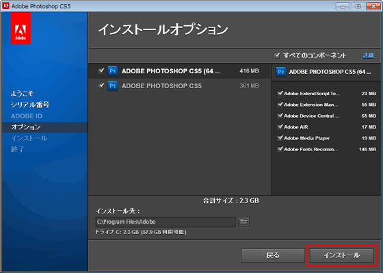Toggle Adobe Extension Man... checkbox
This screenshot has width=383, height=273.
click(280, 105)
